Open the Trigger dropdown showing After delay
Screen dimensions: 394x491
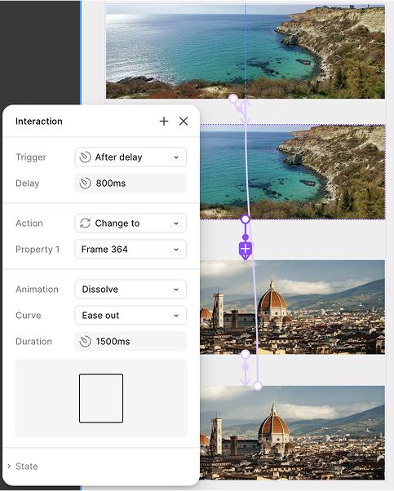pyautogui.click(x=131, y=157)
